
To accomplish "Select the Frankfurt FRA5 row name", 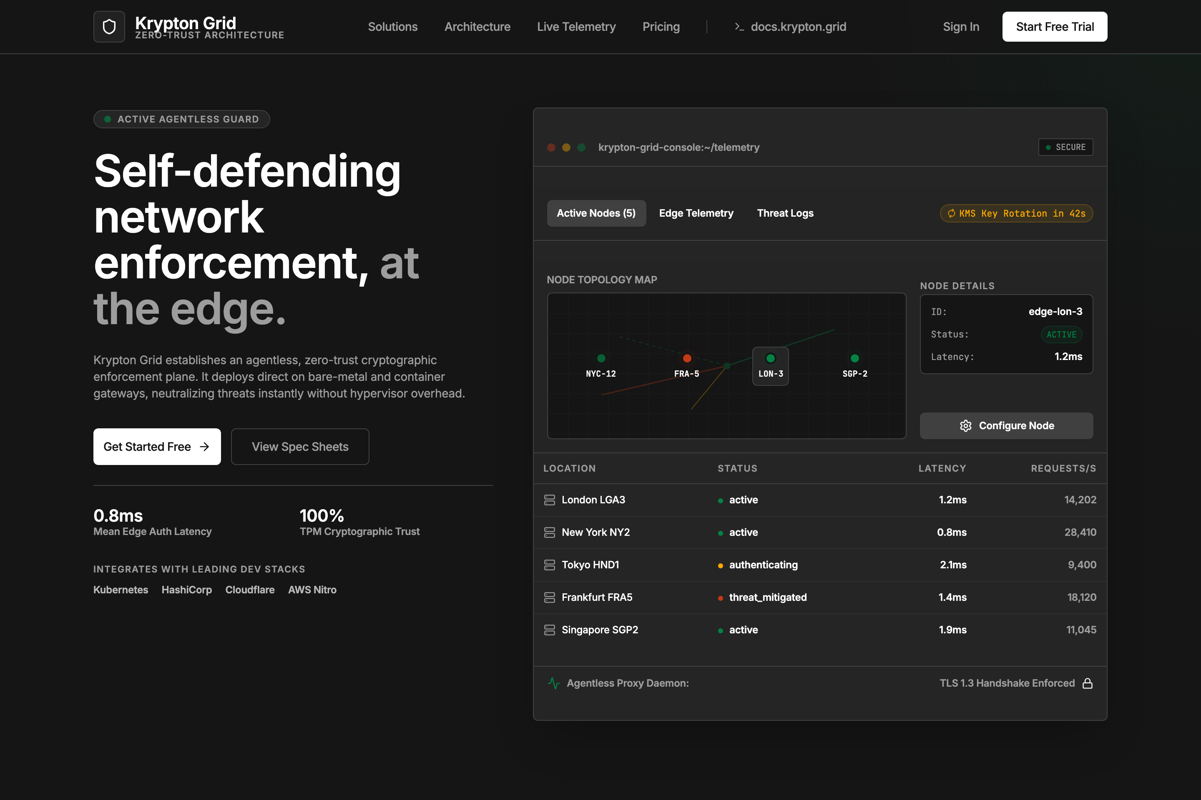I will coord(597,597).
